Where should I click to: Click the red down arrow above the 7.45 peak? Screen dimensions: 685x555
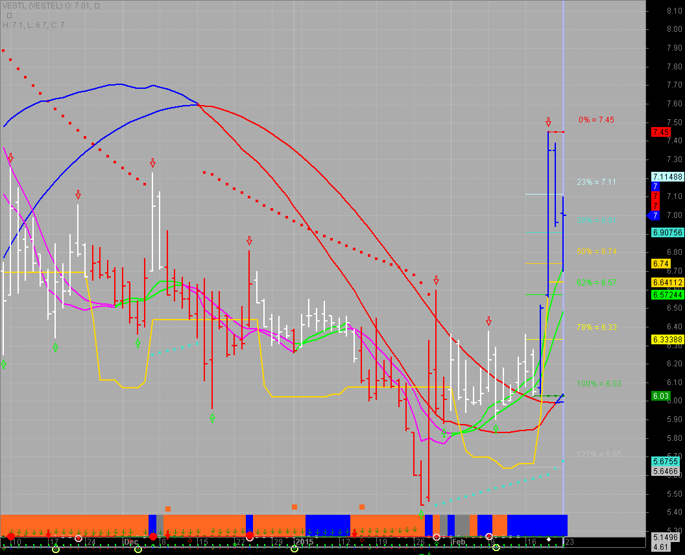pos(548,122)
